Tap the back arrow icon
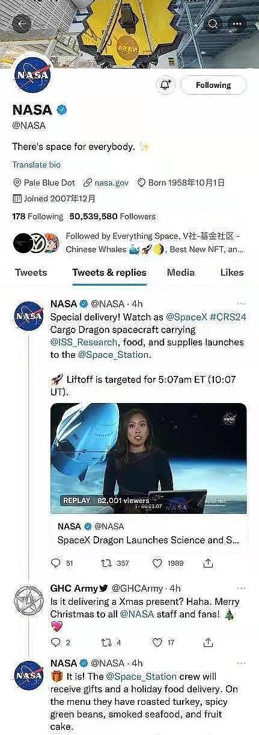Screen dimensions: 259x735 22,24
